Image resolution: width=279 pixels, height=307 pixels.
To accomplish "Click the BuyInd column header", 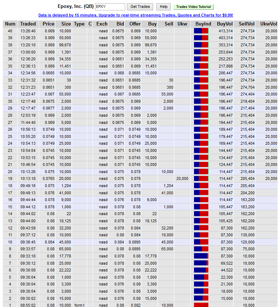I will coord(203,24).
